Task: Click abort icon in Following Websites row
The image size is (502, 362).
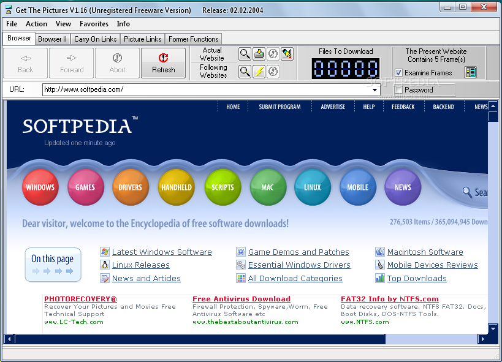Action: point(273,72)
